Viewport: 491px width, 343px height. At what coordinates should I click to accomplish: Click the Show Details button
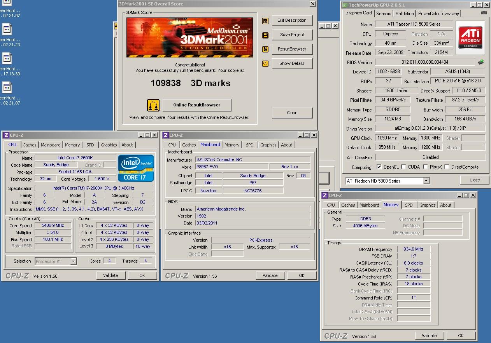pyautogui.click(x=292, y=64)
